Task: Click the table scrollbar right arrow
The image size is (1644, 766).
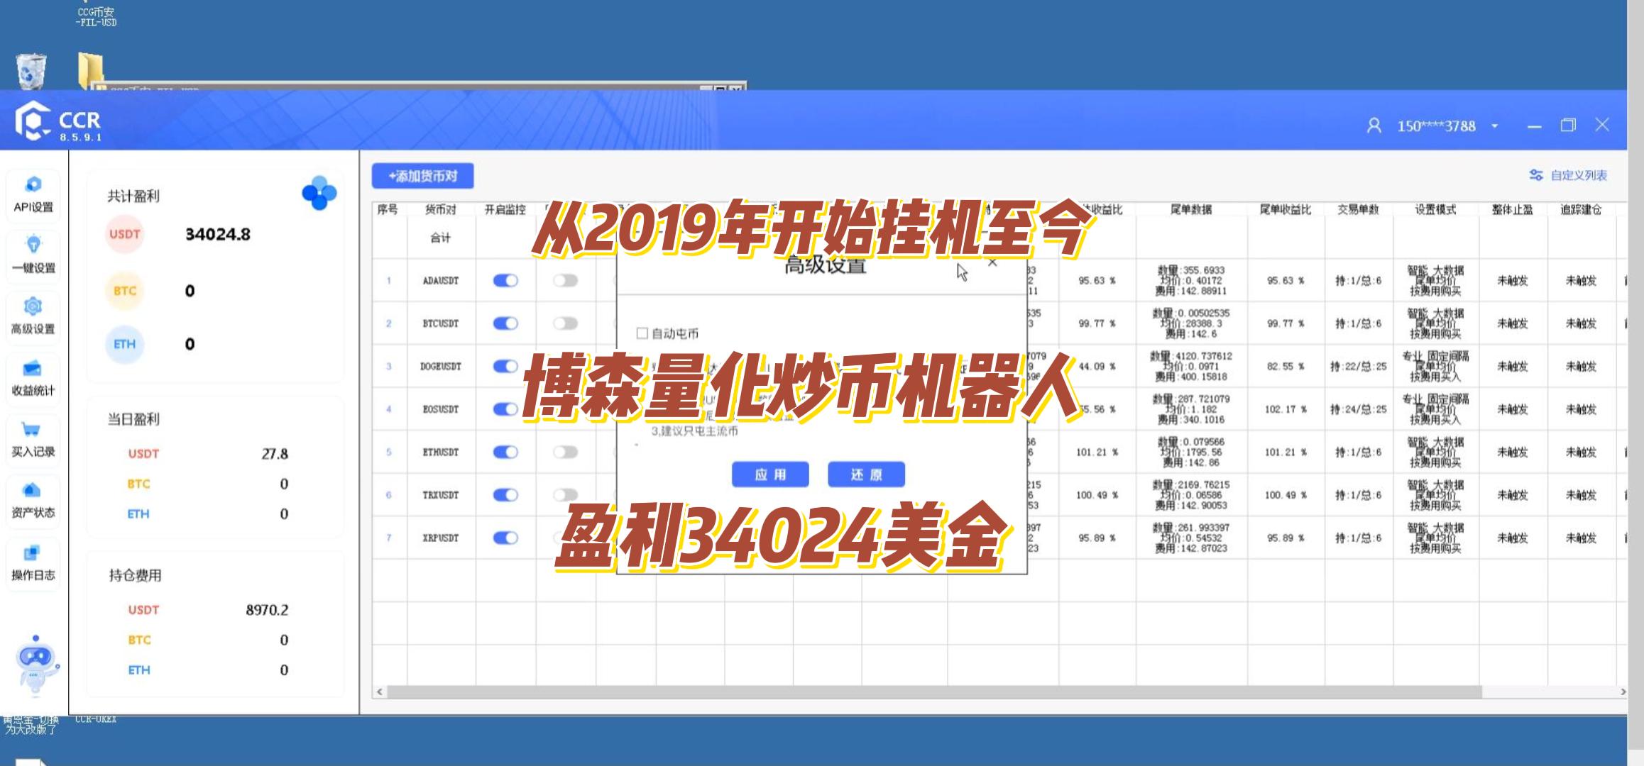Action: coord(1622,692)
